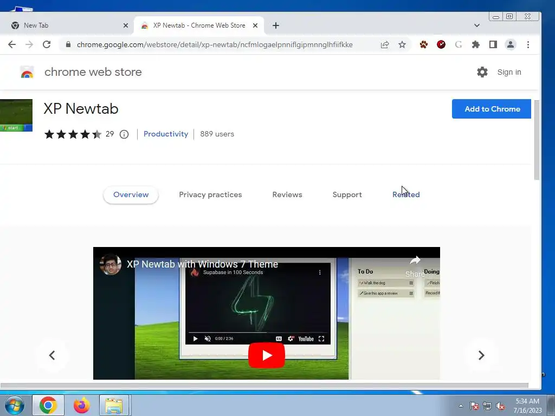The height and width of the screenshot is (416, 555).
Task: Open web store settings gear
Action: point(482,72)
